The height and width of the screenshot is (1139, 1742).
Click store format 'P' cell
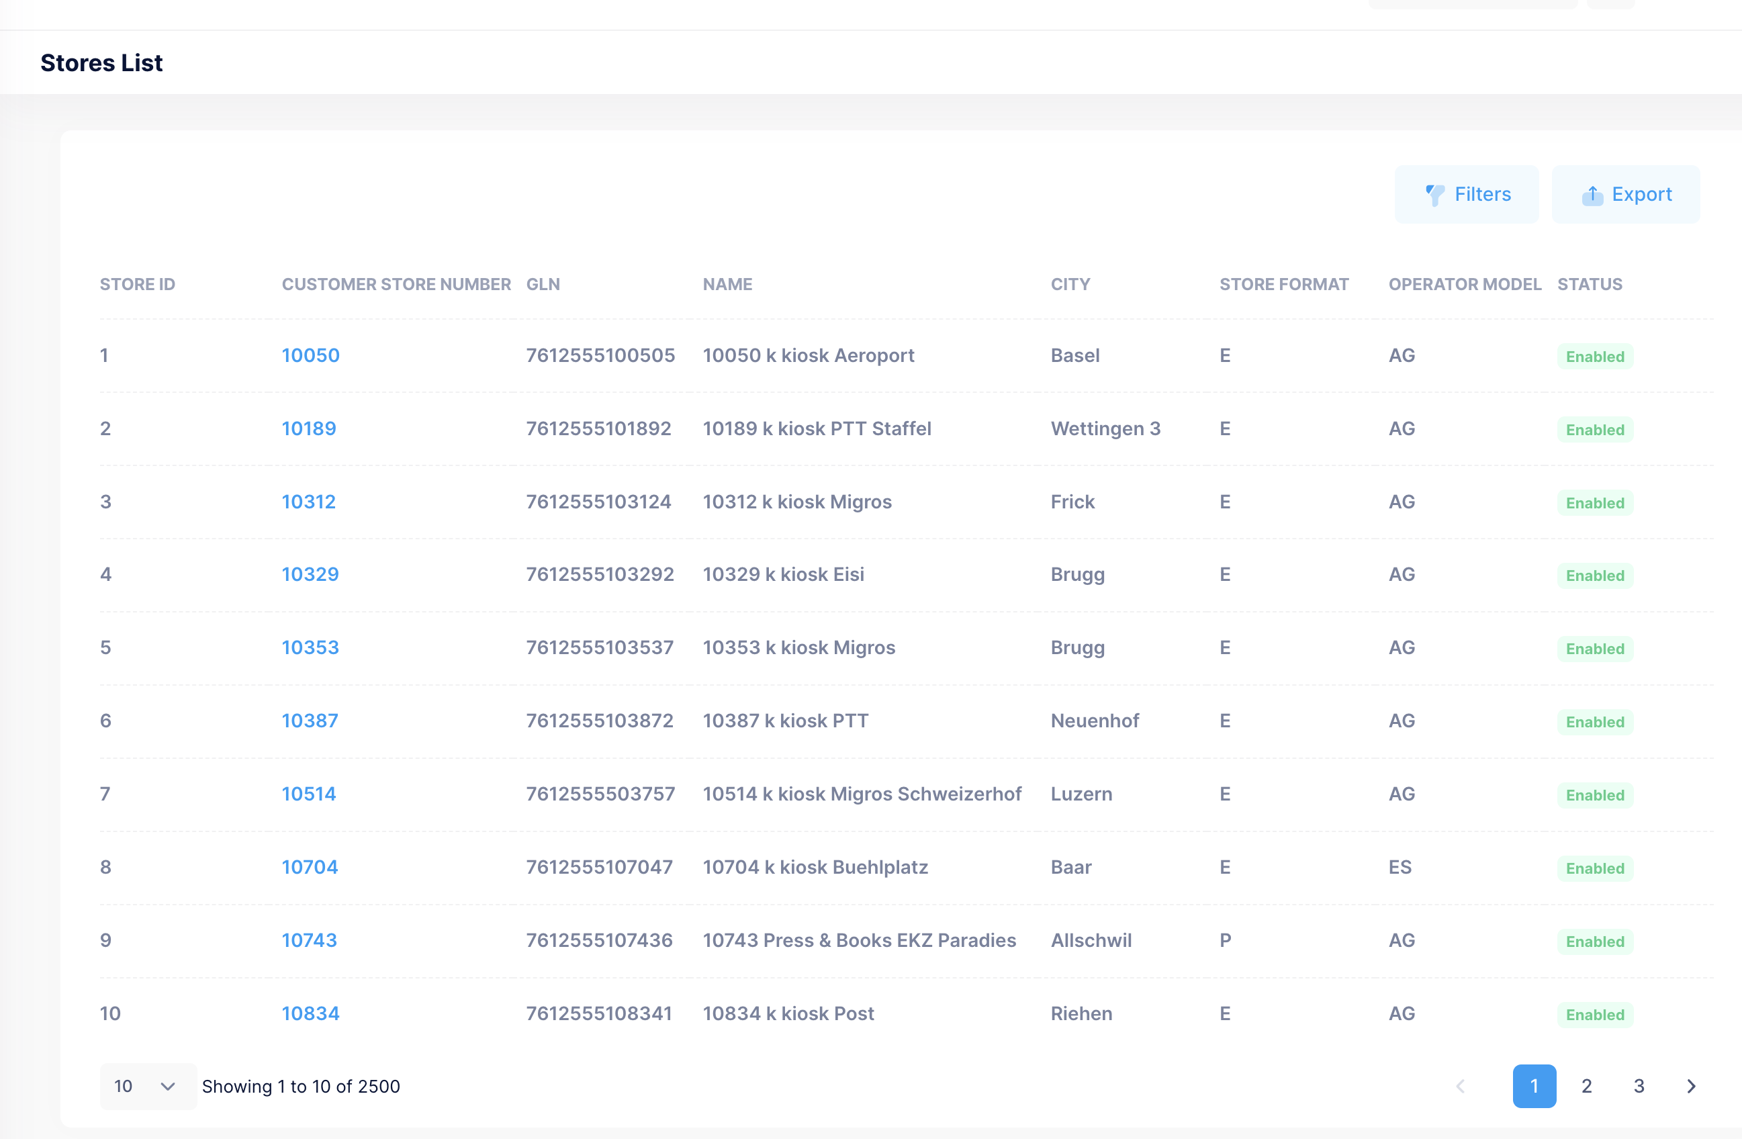pos(1226,941)
